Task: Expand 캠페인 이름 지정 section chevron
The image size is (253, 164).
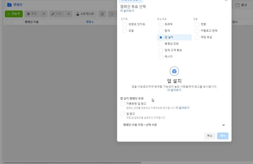Action: [223, 125]
